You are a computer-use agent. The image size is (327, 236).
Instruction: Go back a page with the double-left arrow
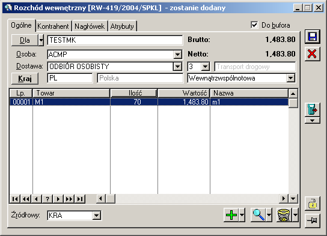26,199
